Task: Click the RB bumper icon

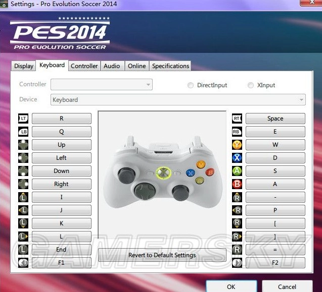Action: click(x=237, y=132)
